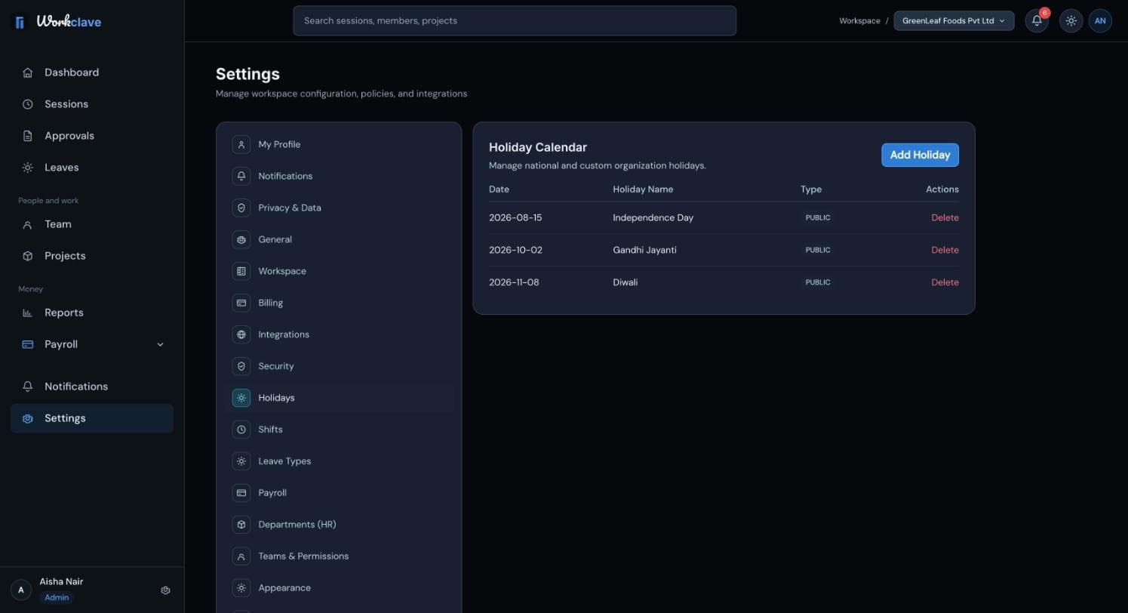This screenshot has width=1128, height=613.
Task: Click the Aisha Nair profile name
Action: tap(61, 581)
